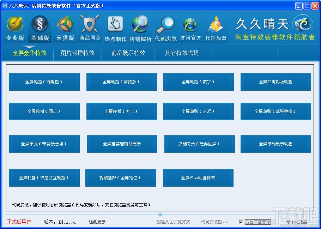
Task: Open 代码安装图>>> link
Action: 215,222
